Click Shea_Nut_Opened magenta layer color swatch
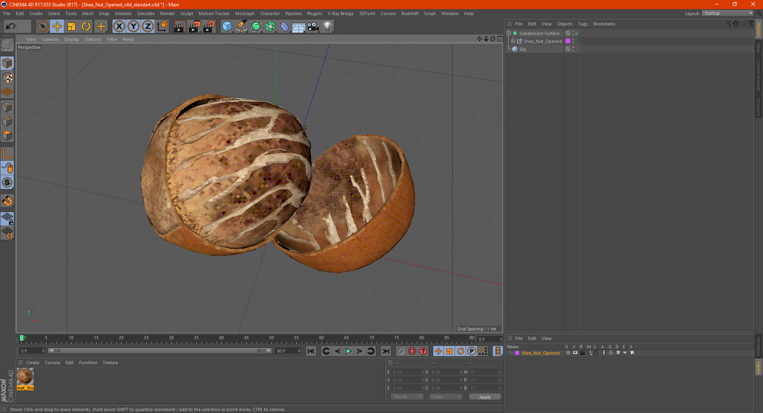 click(x=568, y=41)
